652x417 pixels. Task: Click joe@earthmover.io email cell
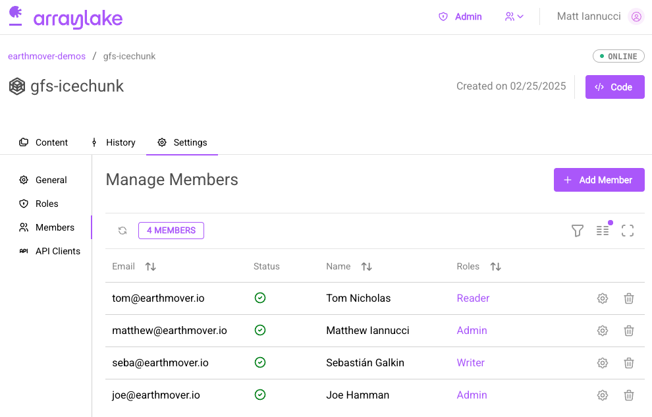[156, 395]
